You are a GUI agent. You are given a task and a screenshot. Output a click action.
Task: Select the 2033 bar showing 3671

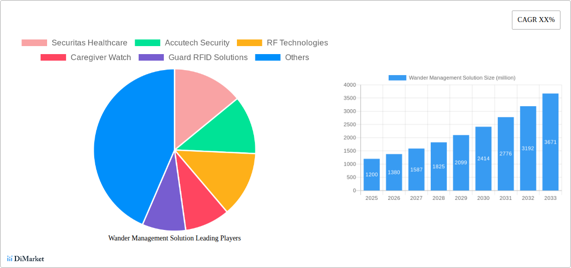coord(550,142)
